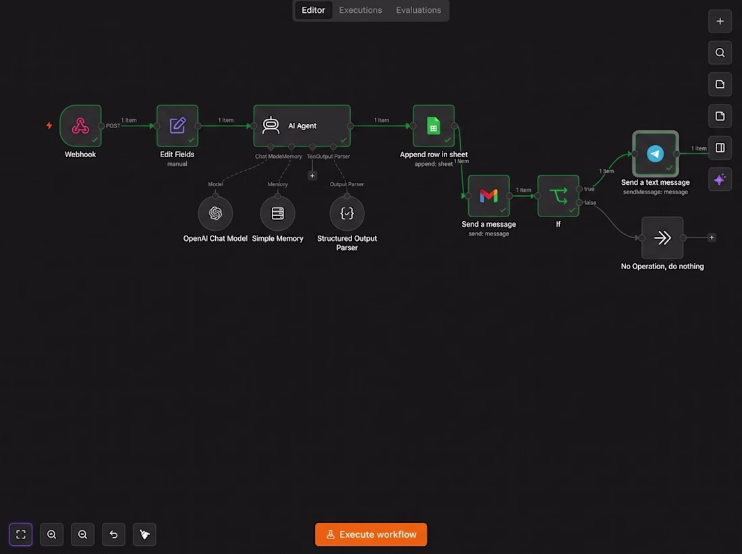Click the Execute workflow button

point(371,534)
